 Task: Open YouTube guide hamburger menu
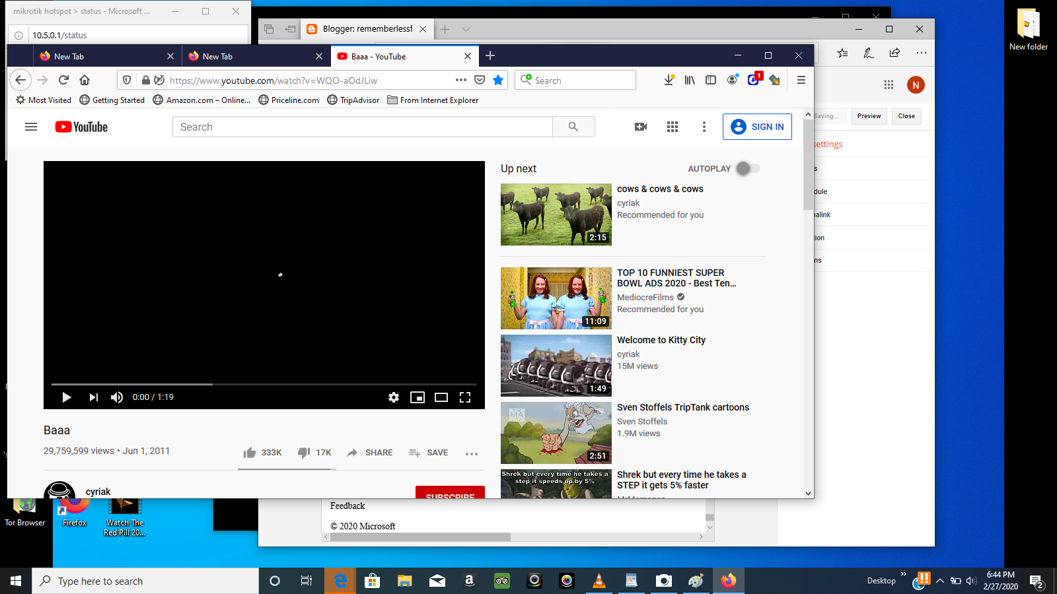(31, 127)
